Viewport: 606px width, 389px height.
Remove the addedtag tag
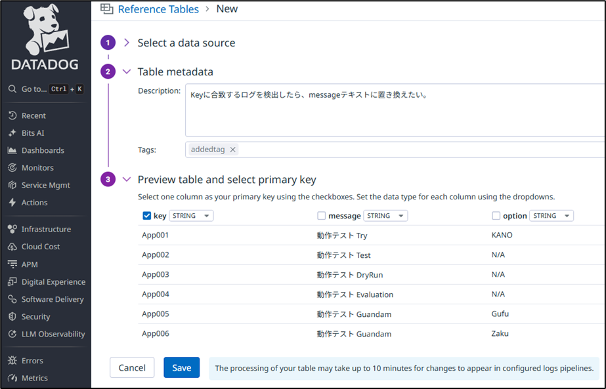click(x=232, y=150)
